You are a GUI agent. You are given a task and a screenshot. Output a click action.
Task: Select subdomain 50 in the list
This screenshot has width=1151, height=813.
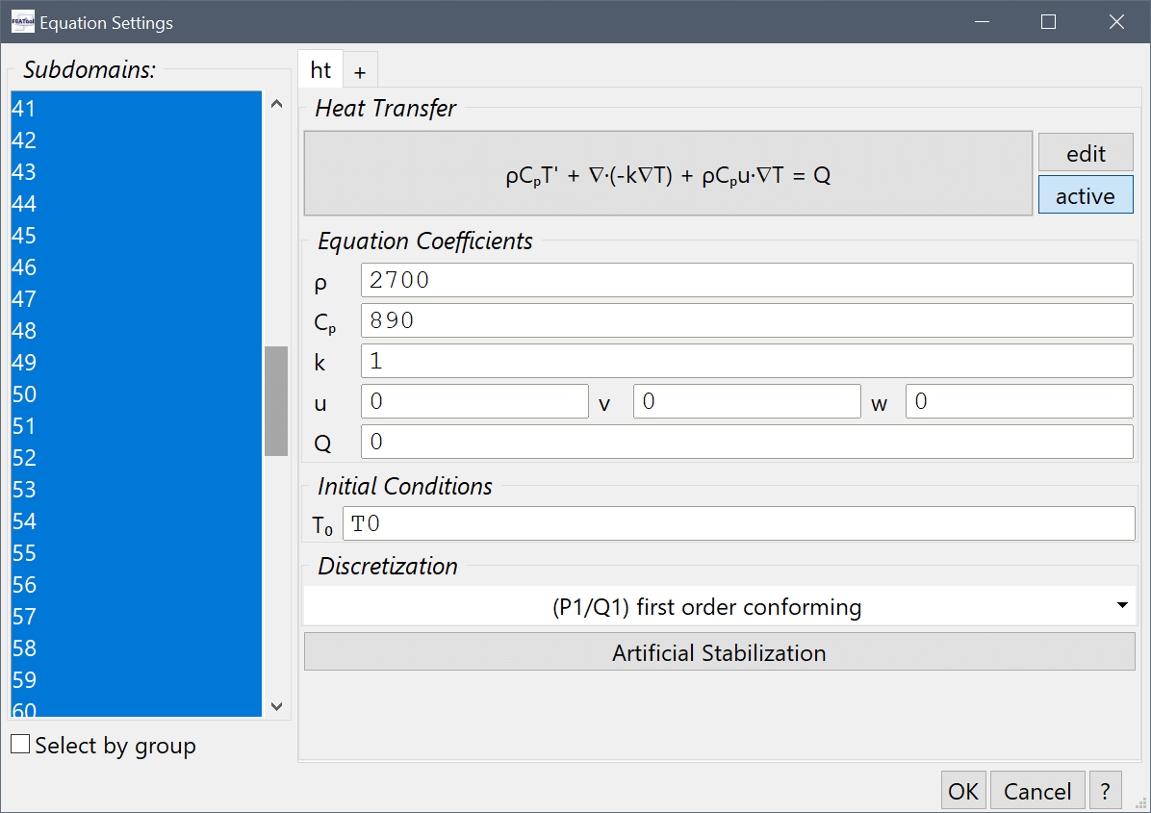pyautogui.click(x=135, y=394)
